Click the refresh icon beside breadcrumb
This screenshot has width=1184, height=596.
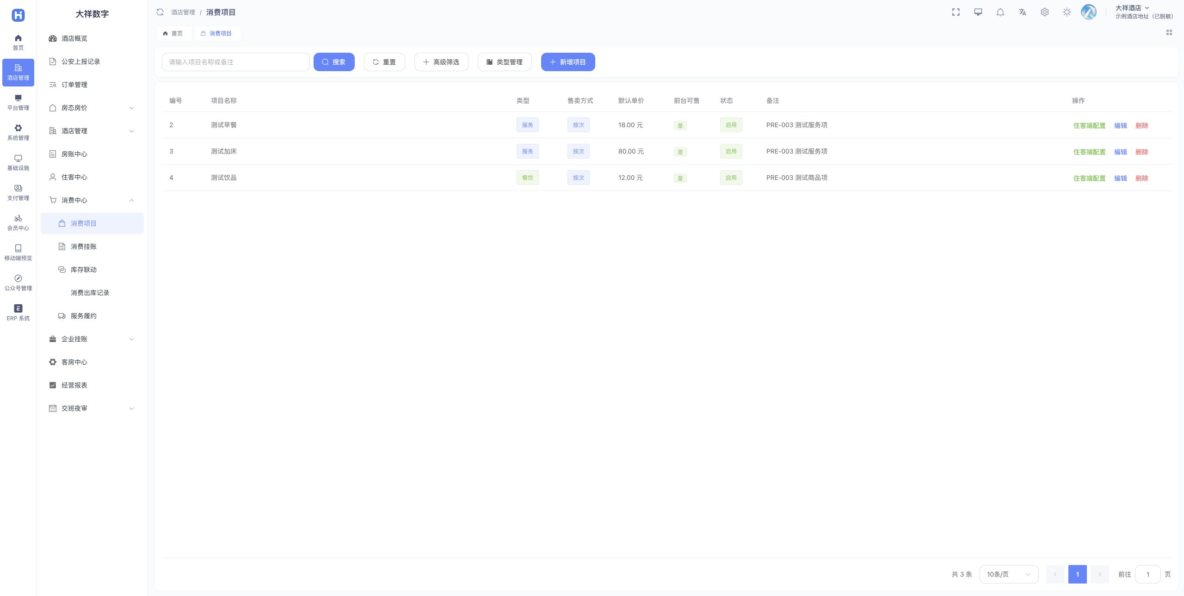coord(160,12)
